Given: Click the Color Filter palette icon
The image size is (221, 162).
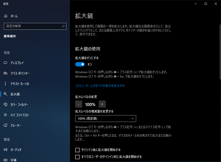Looking at the screenshot, I should click(5, 105).
